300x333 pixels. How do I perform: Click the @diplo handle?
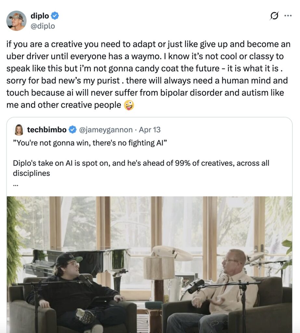pos(43,26)
